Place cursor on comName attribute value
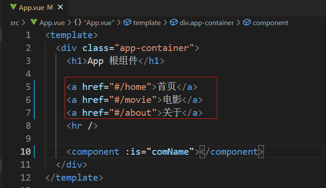Viewport: 326px width, 188px height. coord(170,152)
